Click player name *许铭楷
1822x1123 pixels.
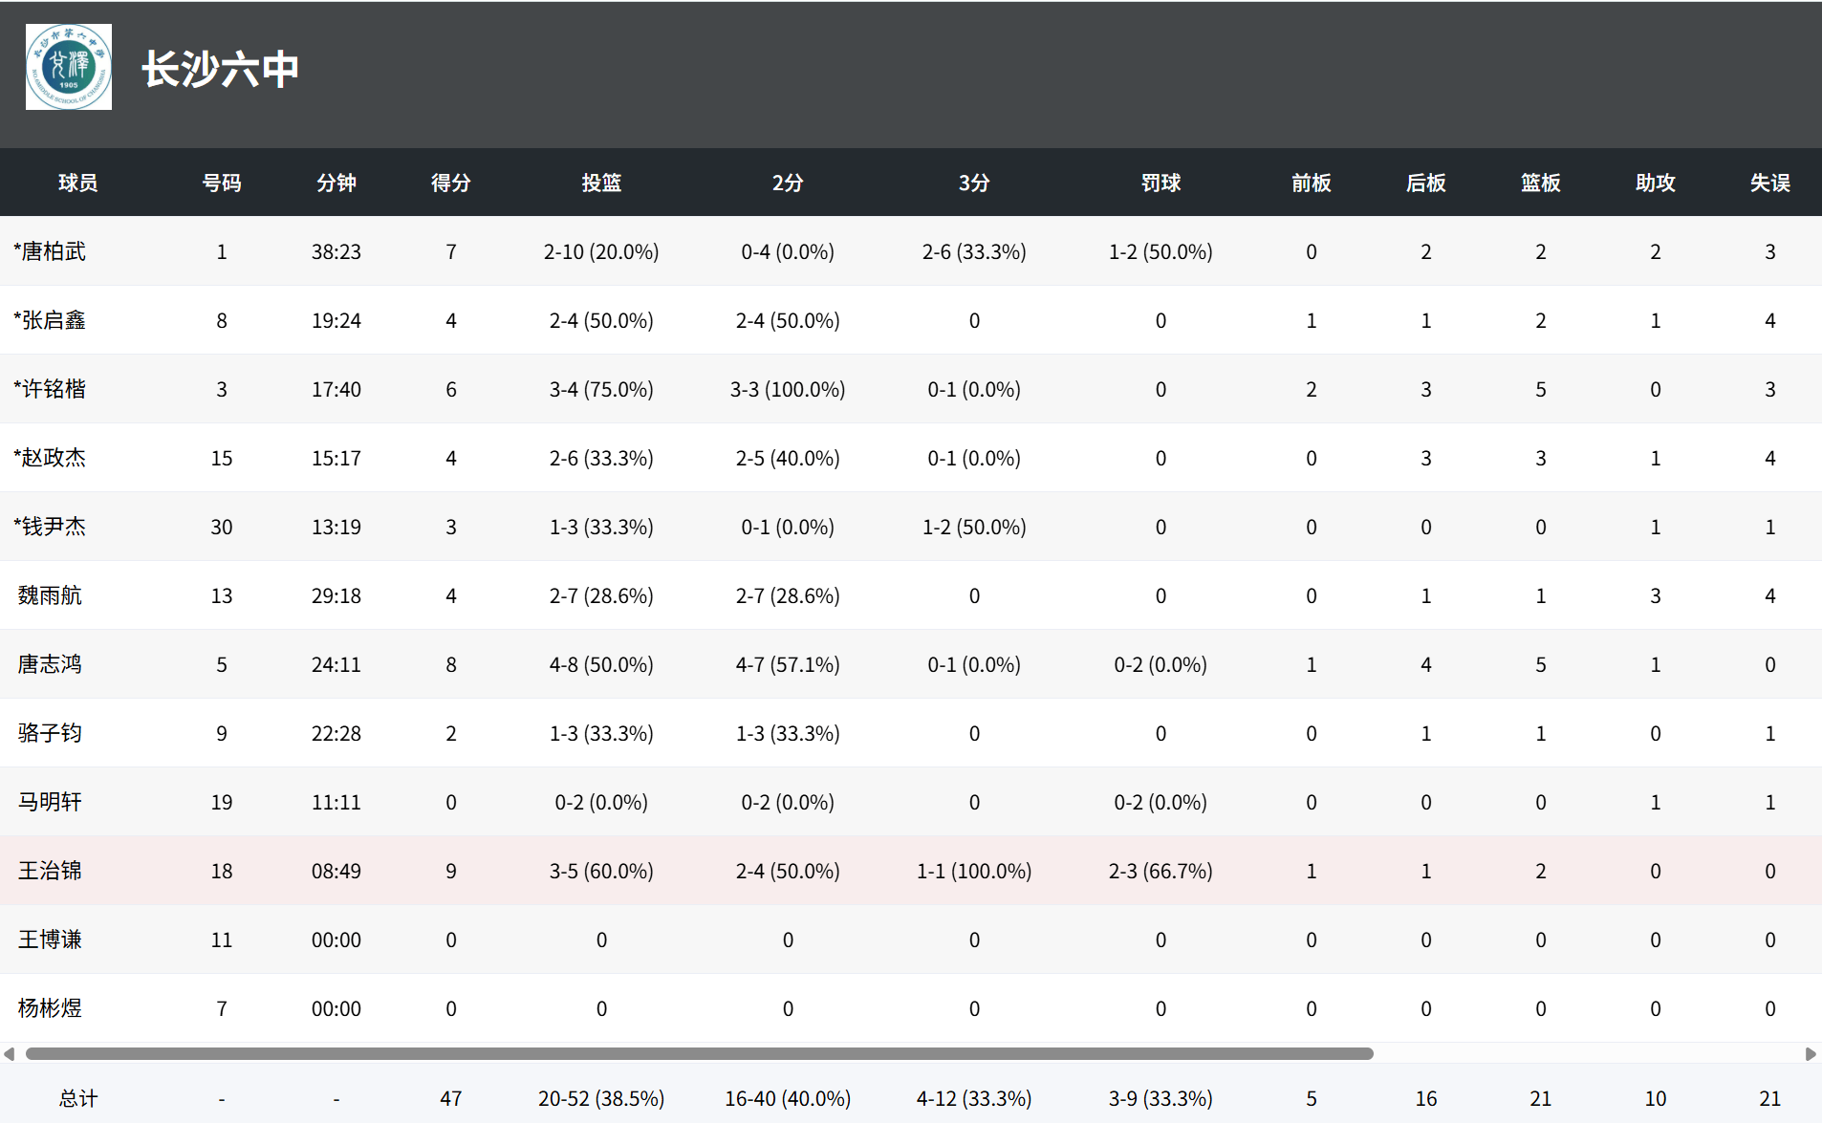(50, 389)
